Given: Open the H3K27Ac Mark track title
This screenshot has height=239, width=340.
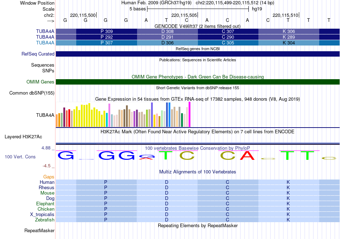Looking at the screenshot, I should [x=198, y=132].
